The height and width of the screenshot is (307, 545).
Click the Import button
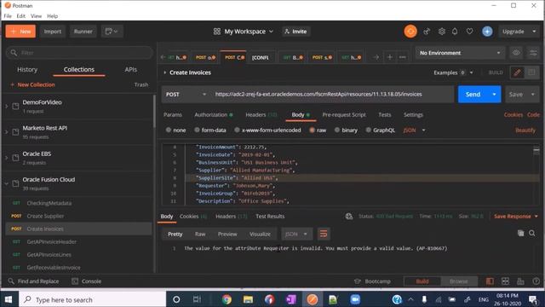tap(53, 32)
